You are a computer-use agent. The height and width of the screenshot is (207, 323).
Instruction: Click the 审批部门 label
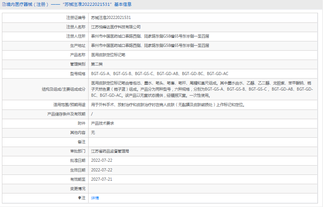(78, 151)
